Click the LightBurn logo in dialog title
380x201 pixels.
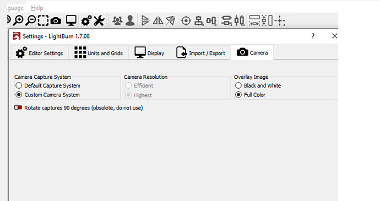coord(17,36)
